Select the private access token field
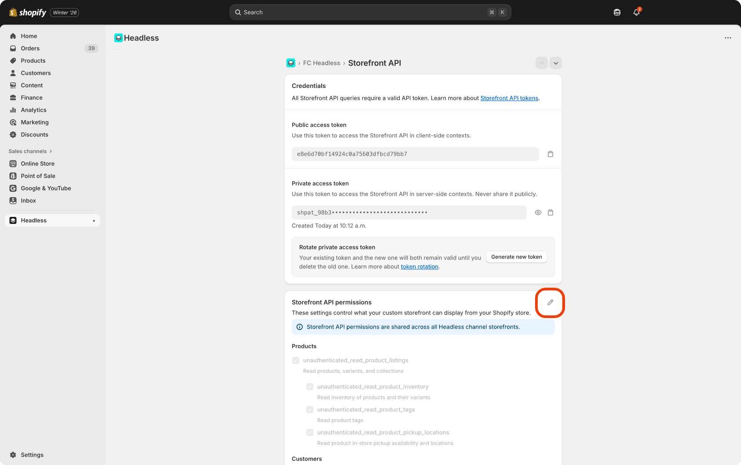The width and height of the screenshot is (741, 465). (409, 212)
